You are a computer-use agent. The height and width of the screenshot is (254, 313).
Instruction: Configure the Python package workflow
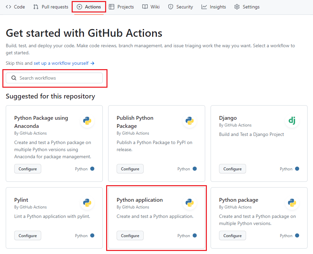(233, 235)
